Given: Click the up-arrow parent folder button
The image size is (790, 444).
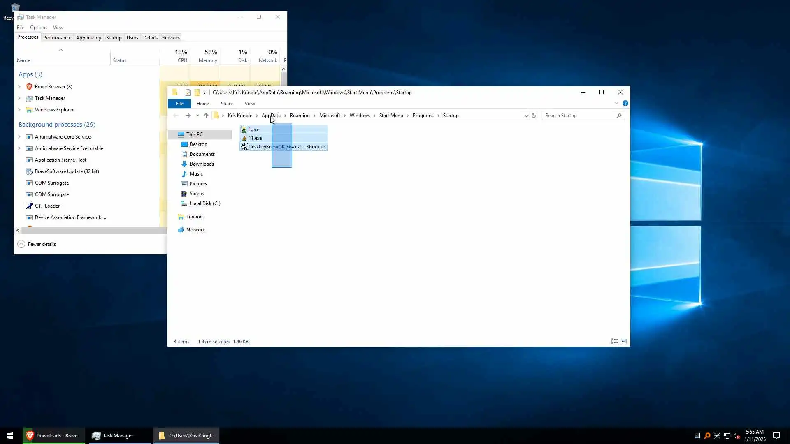Looking at the screenshot, I should coord(206,116).
